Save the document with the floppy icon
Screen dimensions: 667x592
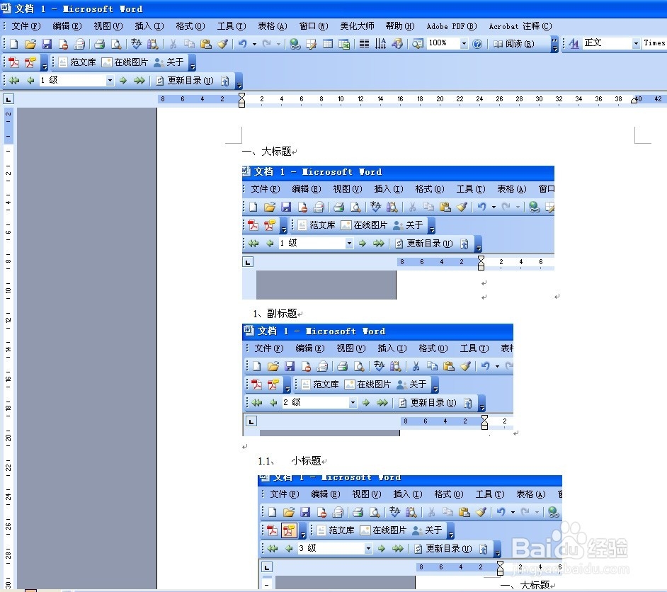46,44
